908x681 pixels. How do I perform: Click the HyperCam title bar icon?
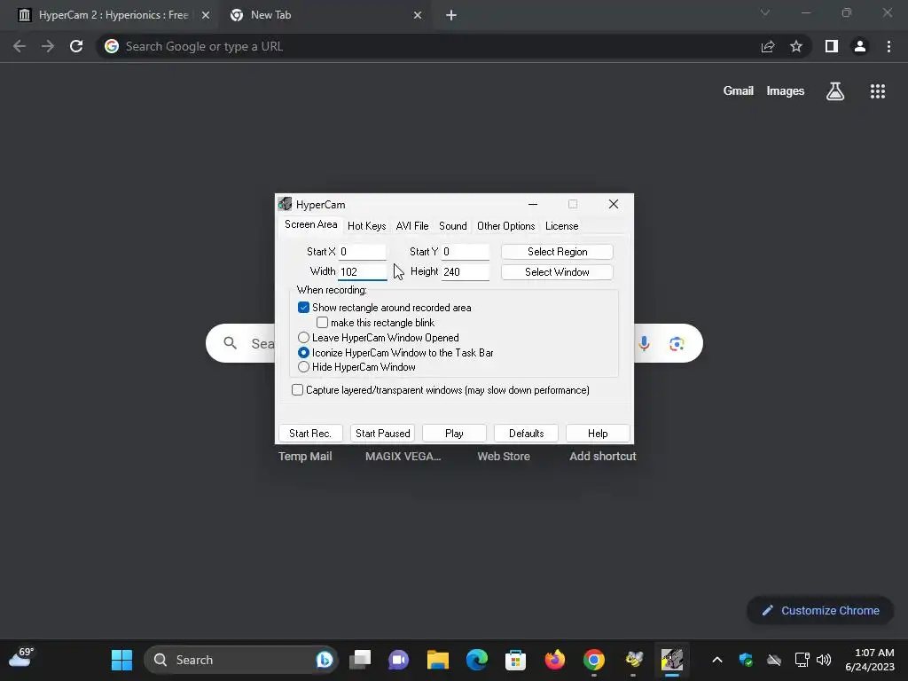tap(285, 204)
